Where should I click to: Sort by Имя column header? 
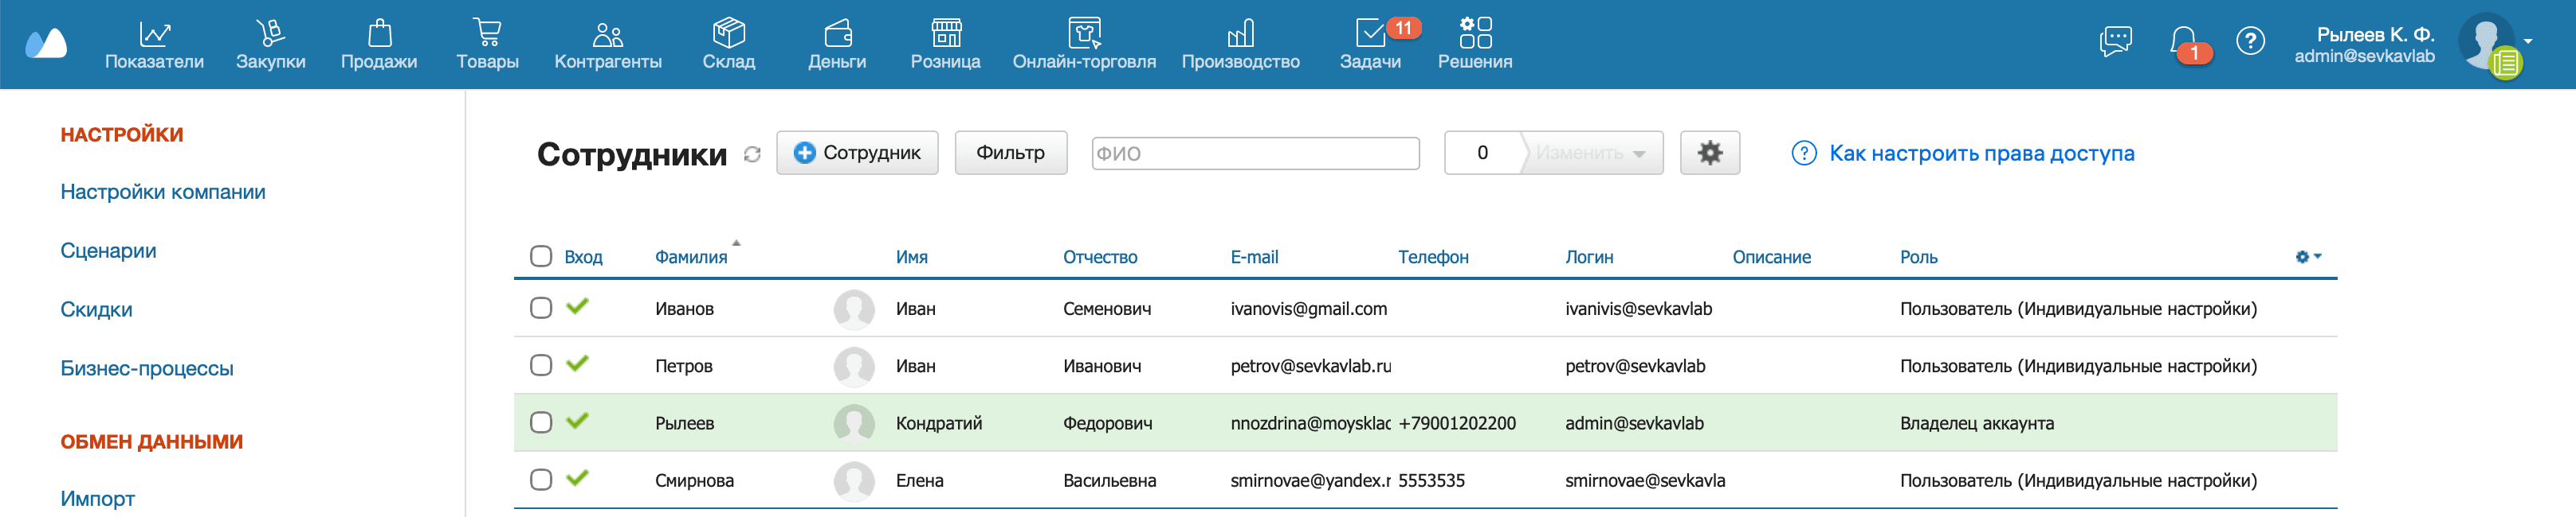tap(911, 258)
